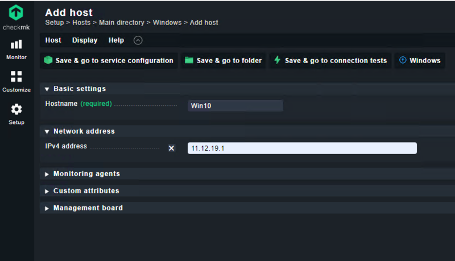Open the Setup gear menu
Viewport: 455px width, 261px height.
pos(16,113)
